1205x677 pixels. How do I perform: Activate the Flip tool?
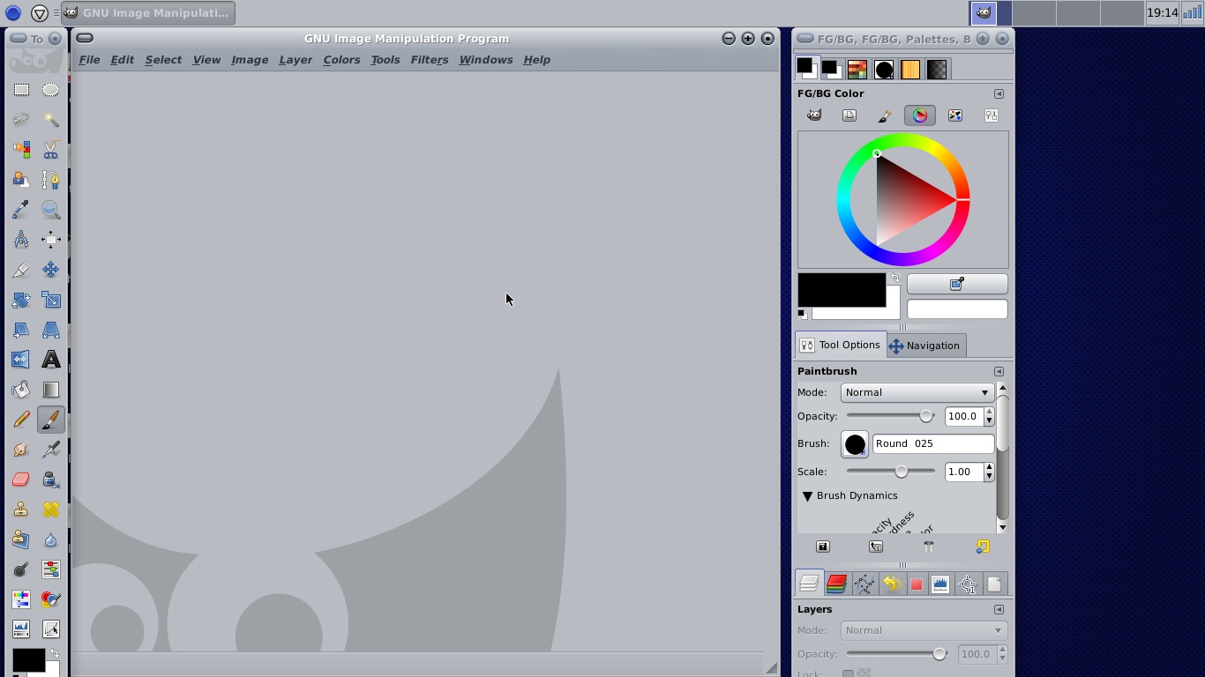click(21, 360)
